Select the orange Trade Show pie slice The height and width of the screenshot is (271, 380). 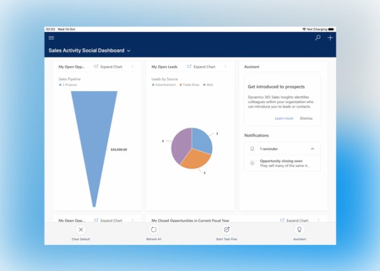click(x=195, y=159)
